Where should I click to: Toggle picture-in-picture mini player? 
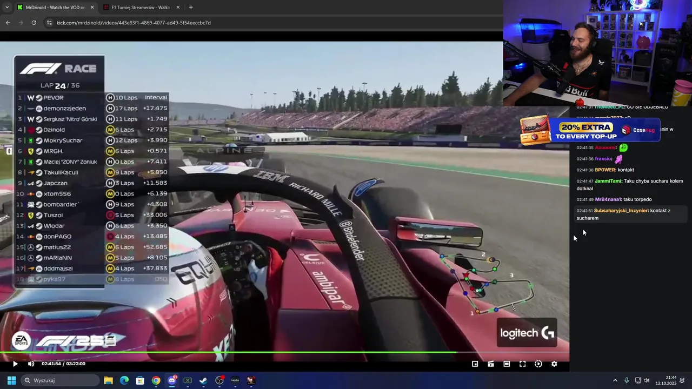(x=475, y=364)
